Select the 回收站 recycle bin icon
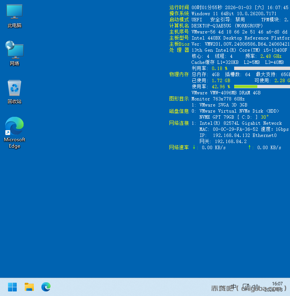290x296 pixels. 14,92
